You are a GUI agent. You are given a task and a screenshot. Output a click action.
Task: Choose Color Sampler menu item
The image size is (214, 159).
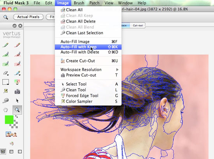(88, 101)
